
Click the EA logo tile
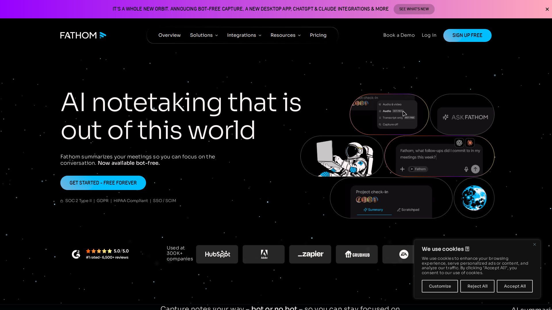398,254
